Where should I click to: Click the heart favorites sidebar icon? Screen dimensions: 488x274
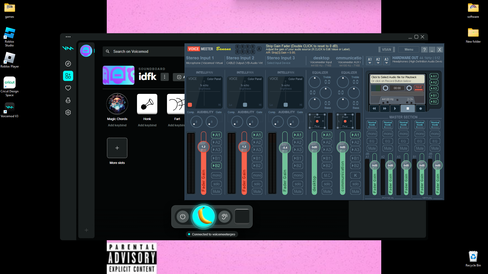(68, 88)
